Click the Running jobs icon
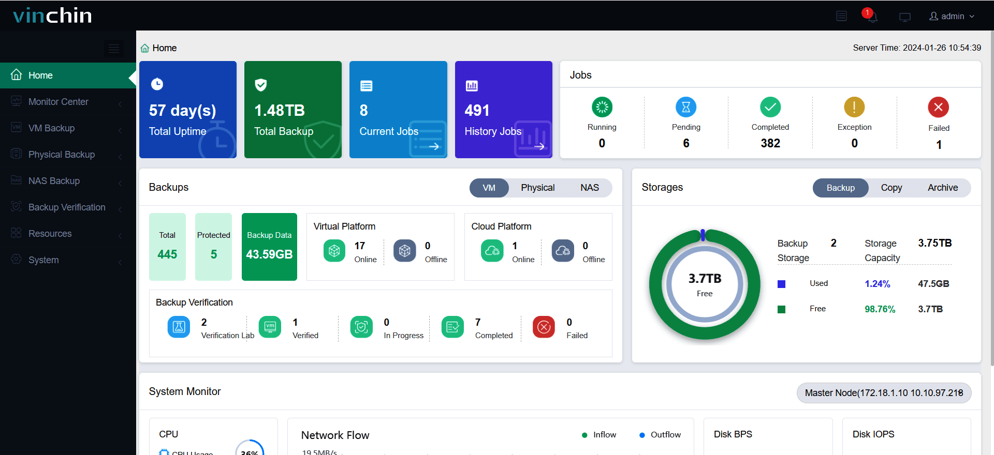The height and width of the screenshot is (455, 994). coord(602,107)
